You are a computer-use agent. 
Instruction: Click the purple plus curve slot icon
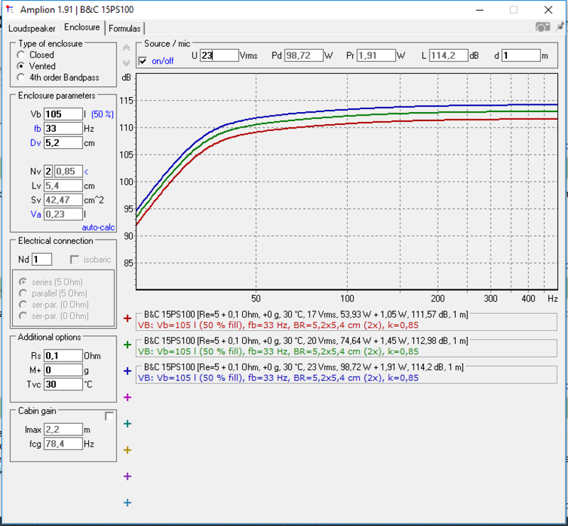tap(127, 476)
